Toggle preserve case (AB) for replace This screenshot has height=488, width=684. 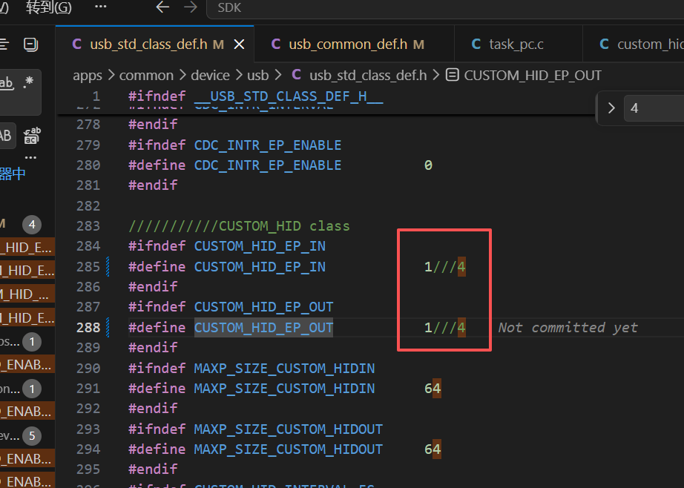[x=5, y=136]
